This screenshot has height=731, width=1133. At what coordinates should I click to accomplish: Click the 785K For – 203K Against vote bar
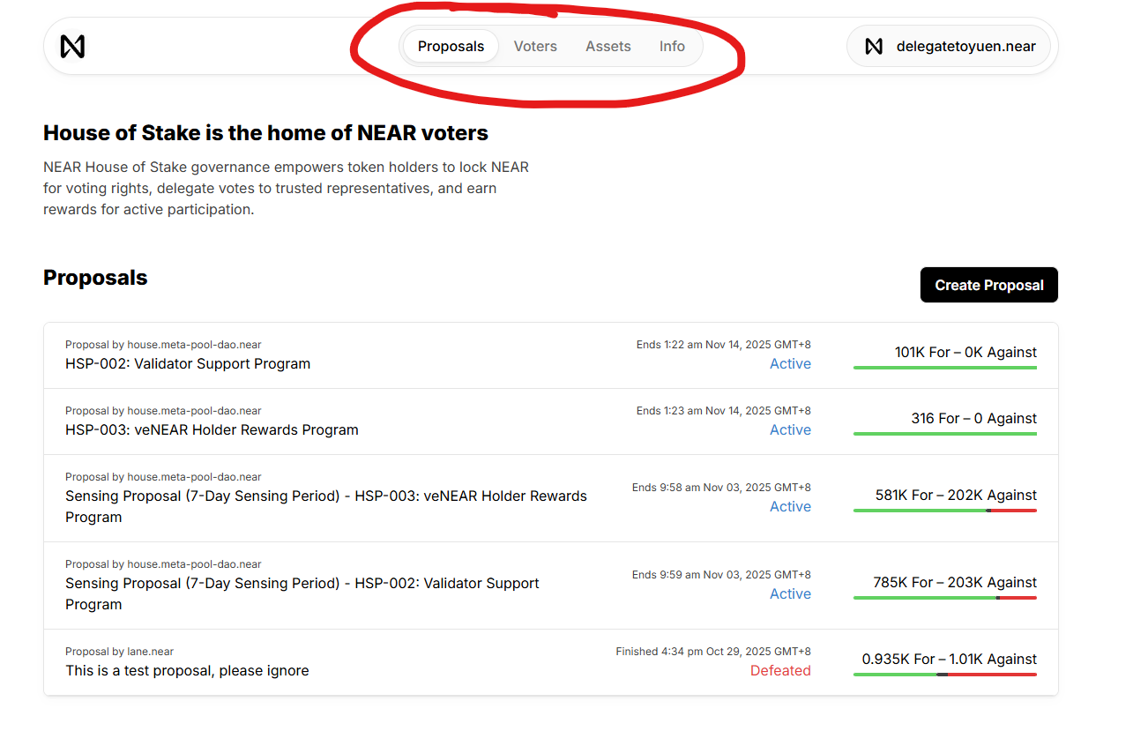[x=944, y=597]
